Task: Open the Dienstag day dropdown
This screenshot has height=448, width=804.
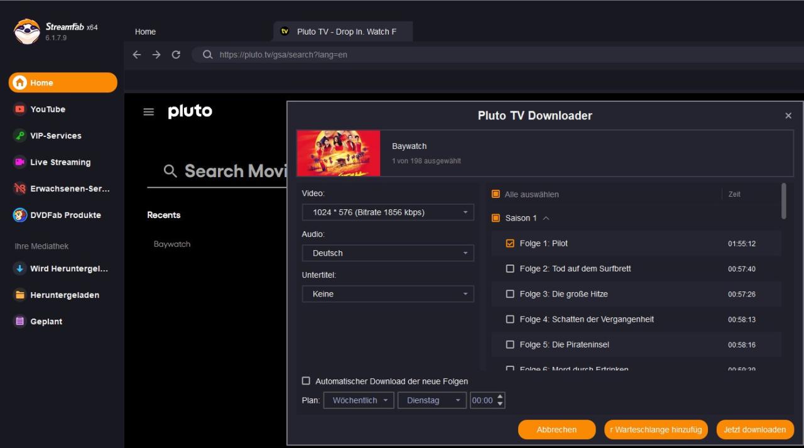Action: click(432, 400)
